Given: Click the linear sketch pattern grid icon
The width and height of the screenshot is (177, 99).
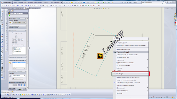Looking at the screenshot, I should click(56, 5).
